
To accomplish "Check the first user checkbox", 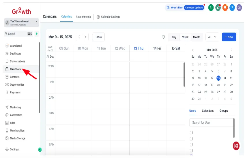I will 191,133.
